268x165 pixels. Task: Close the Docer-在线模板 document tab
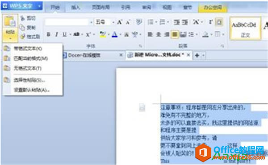[x=121, y=55]
